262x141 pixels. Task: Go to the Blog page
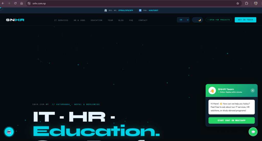click(121, 20)
